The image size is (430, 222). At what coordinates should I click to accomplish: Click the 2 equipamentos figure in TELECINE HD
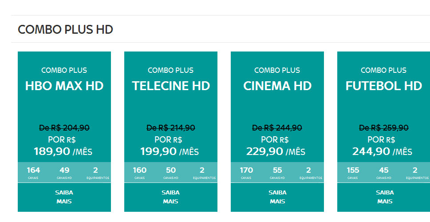coord(204,173)
